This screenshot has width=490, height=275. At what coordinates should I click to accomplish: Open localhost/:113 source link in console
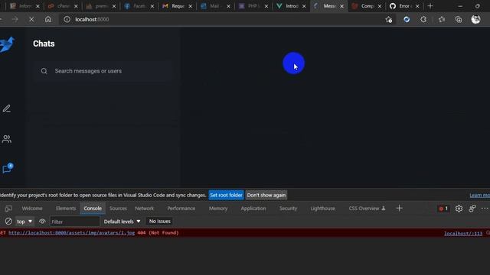tap(463, 233)
